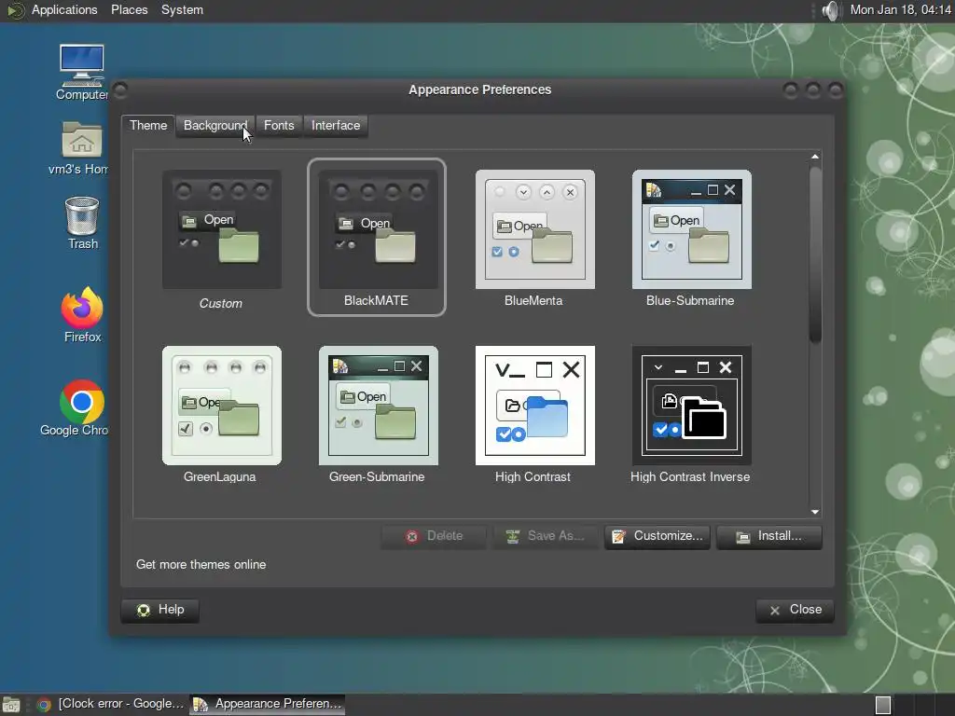
Task: Open the System menu
Action: [x=182, y=9]
